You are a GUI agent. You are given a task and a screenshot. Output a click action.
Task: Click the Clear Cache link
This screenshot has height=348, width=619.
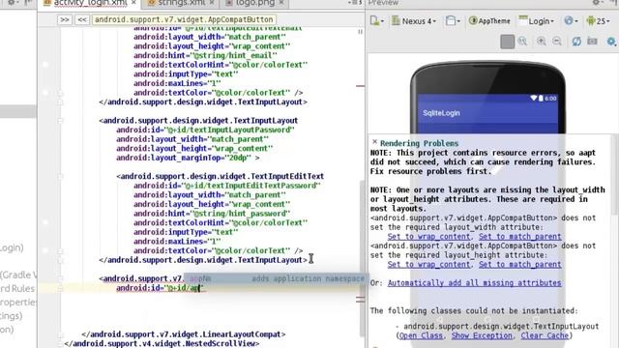pos(545,335)
